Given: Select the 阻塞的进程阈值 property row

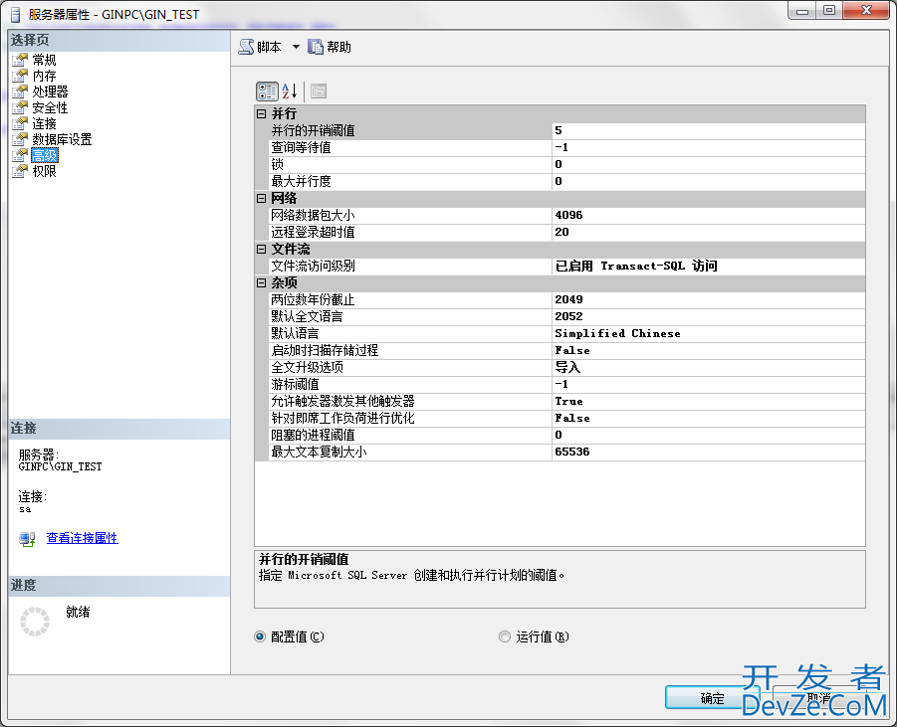Looking at the screenshot, I should [566, 435].
